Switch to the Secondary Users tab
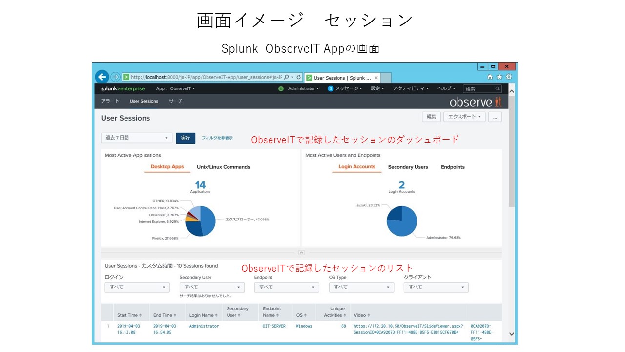 click(408, 167)
